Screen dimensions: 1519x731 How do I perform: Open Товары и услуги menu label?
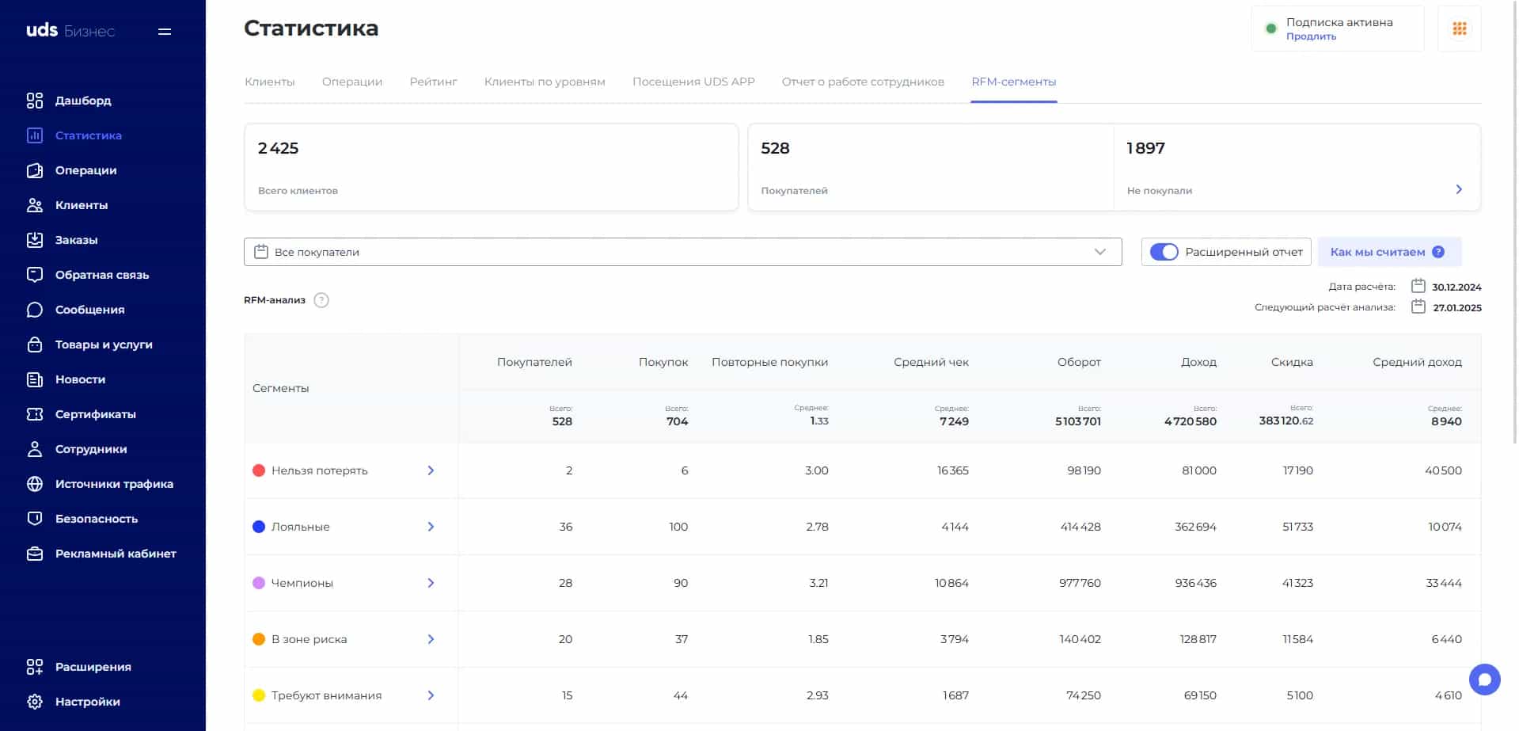click(104, 345)
